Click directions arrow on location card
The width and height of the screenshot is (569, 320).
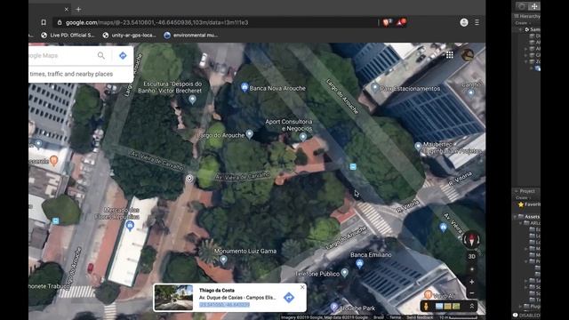click(289, 298)
